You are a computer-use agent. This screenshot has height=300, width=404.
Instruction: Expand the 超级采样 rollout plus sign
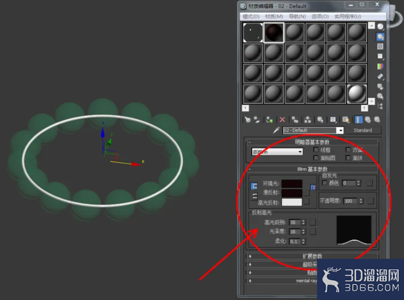coord(250,264)
